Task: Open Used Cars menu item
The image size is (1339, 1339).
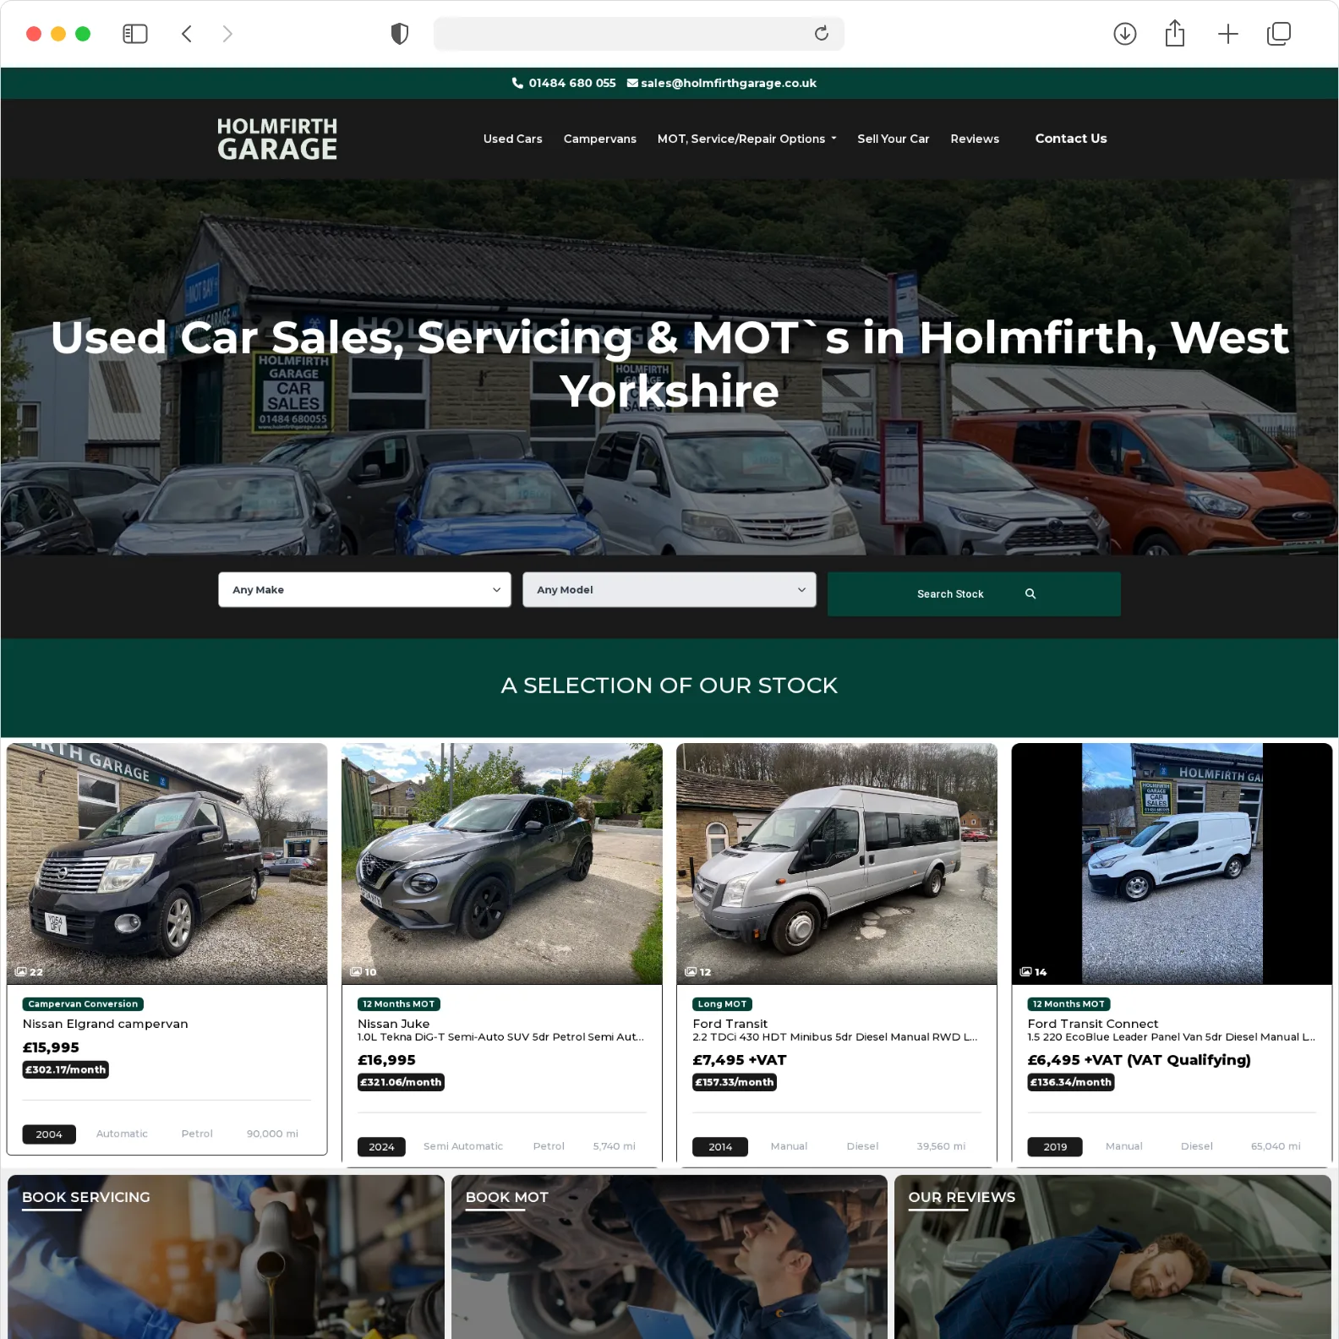Action: click(512, 139)
